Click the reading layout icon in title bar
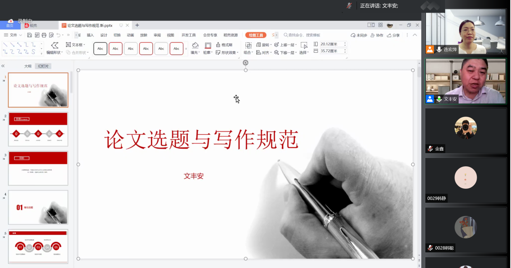The height and width of the screenshot is (268, 511). point(371,25)
